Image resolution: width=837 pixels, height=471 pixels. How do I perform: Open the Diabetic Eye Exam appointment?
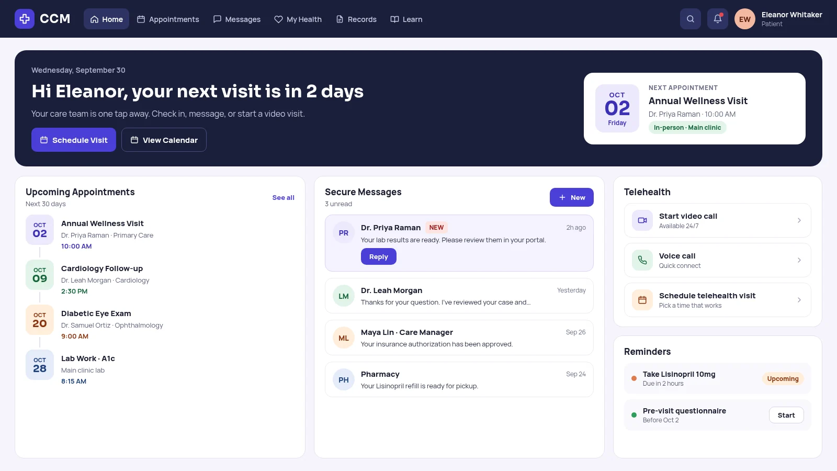tap(160, 324)
